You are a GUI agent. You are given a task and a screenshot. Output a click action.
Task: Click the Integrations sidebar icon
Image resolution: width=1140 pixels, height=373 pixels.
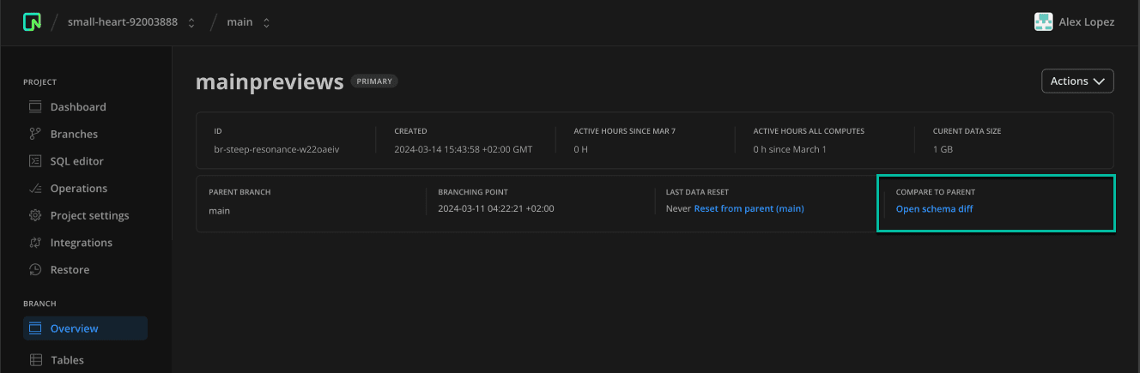(35, 243)
